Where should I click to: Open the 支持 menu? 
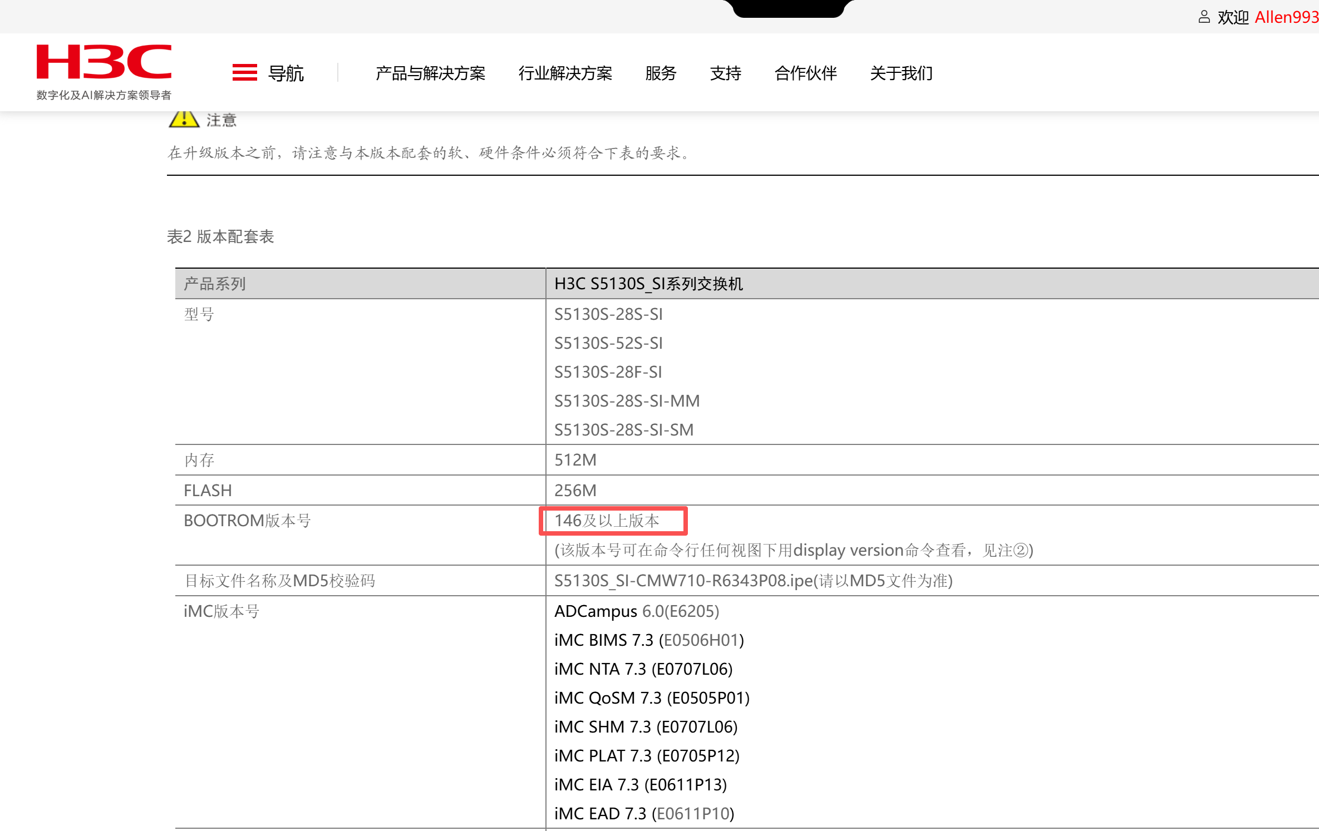tap(725, 73)
